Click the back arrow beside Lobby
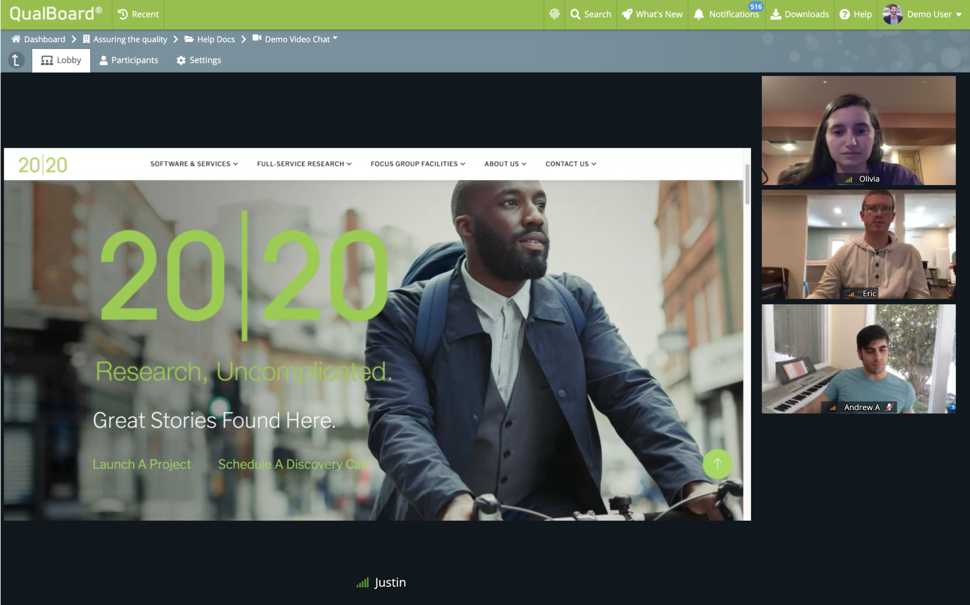 pos(16,60)
